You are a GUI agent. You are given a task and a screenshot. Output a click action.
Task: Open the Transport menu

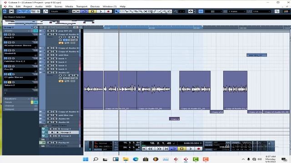coord(82,6)
